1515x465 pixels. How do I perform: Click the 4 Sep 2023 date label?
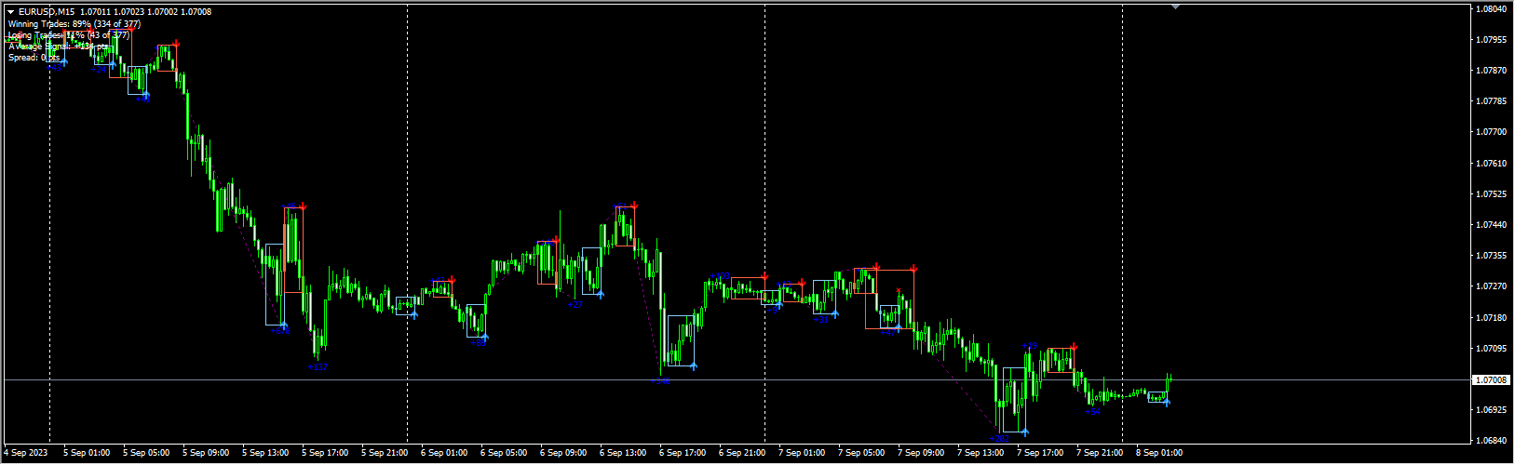pos(26,454)
